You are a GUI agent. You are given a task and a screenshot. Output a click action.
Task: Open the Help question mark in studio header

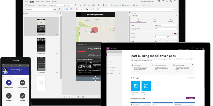tap(175, 1)
